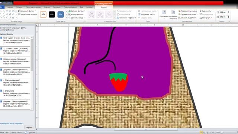This screenshot has width=238, height=134.
Task: Expand the shape styles gallery
Action: click(66, 18)
